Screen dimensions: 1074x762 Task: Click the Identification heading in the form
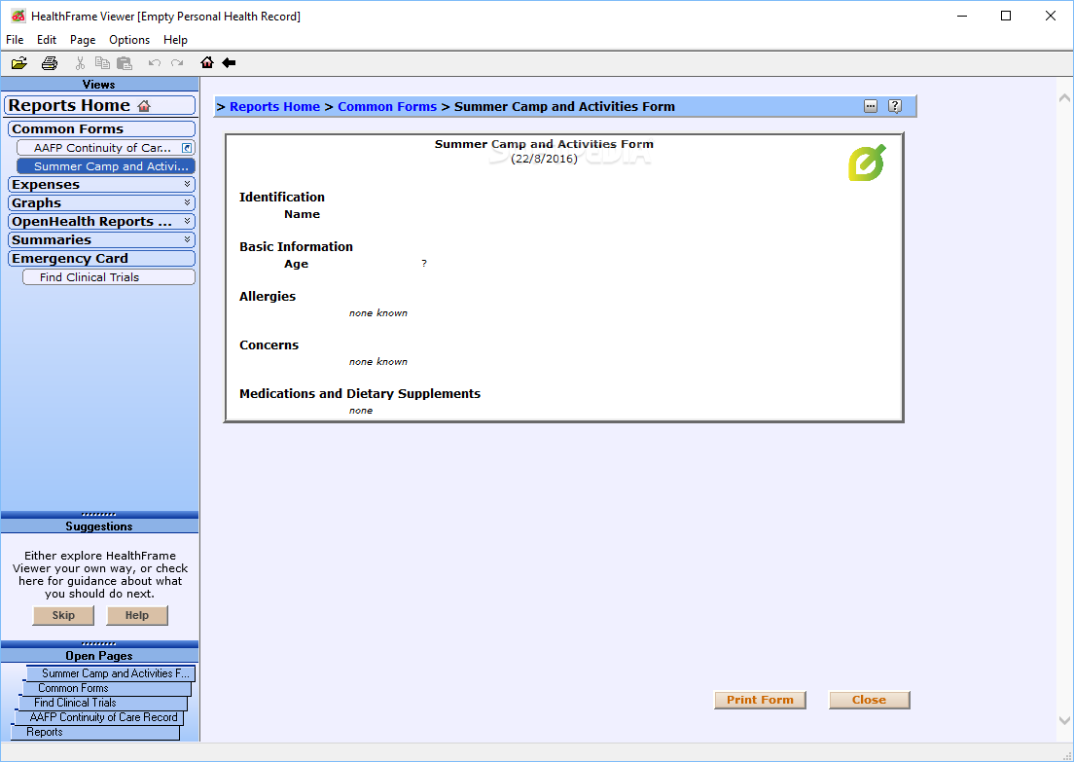[281, 198]
